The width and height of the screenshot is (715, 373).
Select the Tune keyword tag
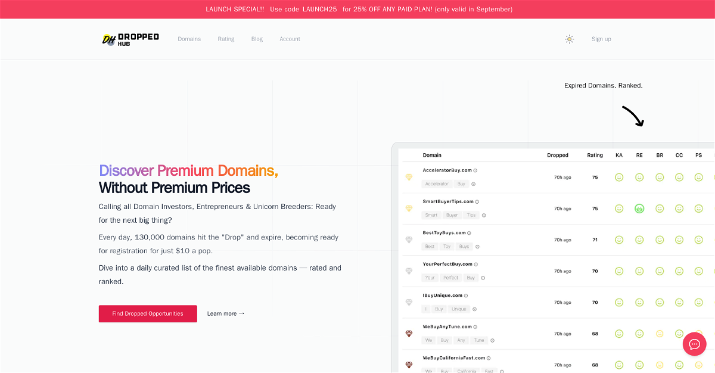click(x=479, y=340)
